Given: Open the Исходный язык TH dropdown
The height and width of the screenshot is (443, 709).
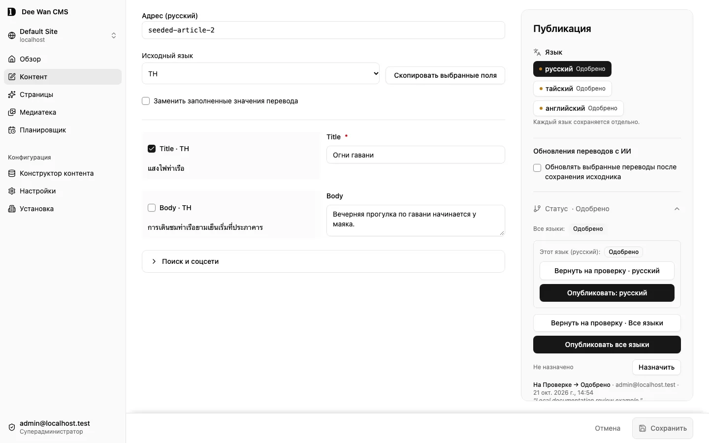Looking at the screenshot, I should (260, 73).
